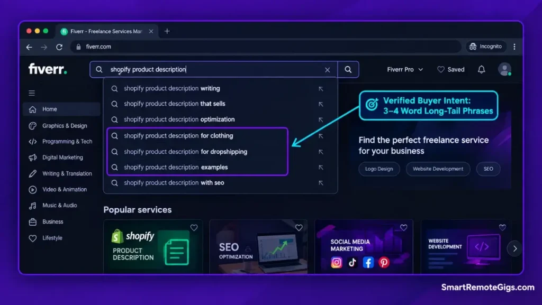Viewport: 542px width, 305px height.
Task: Choose suggestion 'shopify product description writing'
Action: coord(220,88)
